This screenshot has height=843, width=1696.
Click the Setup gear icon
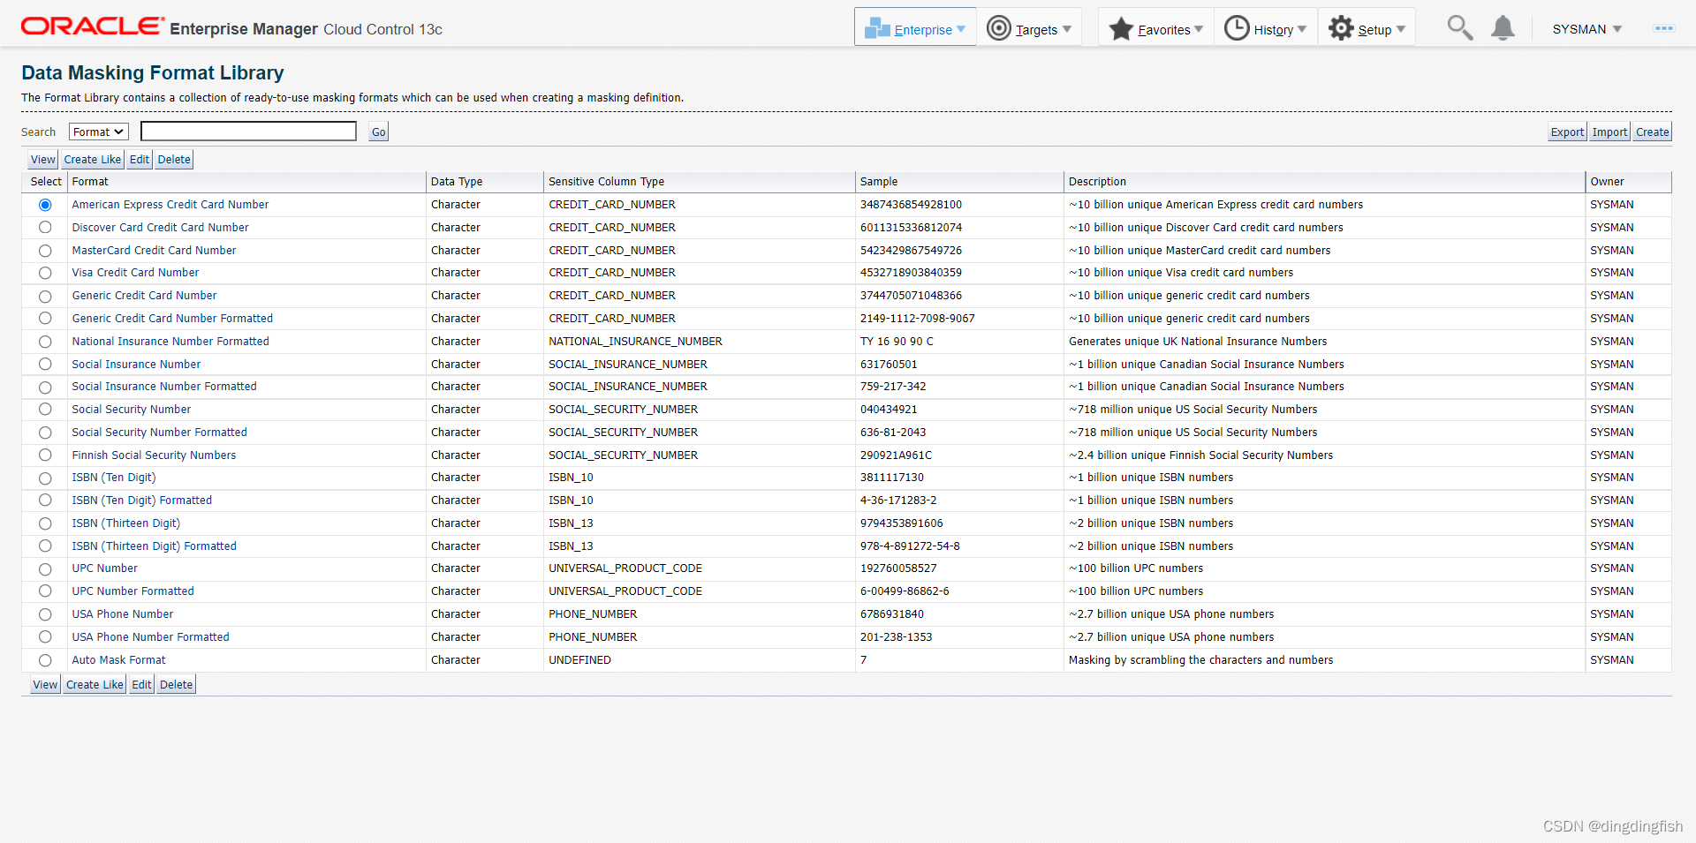point(1341,28)
